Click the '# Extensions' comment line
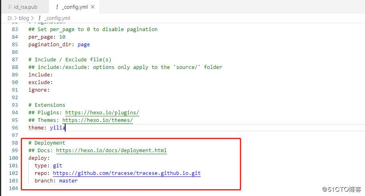Viewport: 365px width, 196px height. (47, 105)
